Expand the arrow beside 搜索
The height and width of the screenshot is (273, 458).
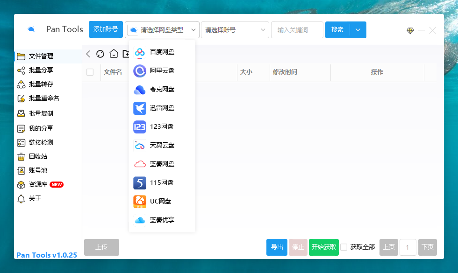click(x=358, y=30)
